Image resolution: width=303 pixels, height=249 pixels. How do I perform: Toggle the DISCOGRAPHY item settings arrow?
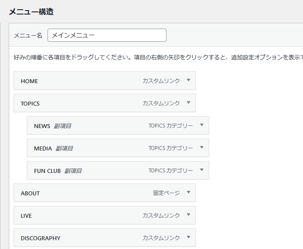pyautogui.click(x=188, y=238)
